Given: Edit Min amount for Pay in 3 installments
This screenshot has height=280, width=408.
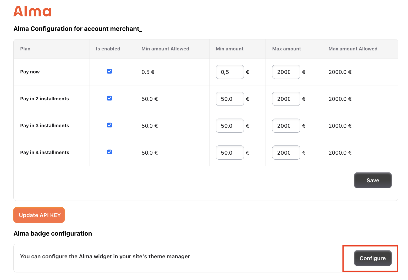Looking at the screenshot, I should (230, 126).
